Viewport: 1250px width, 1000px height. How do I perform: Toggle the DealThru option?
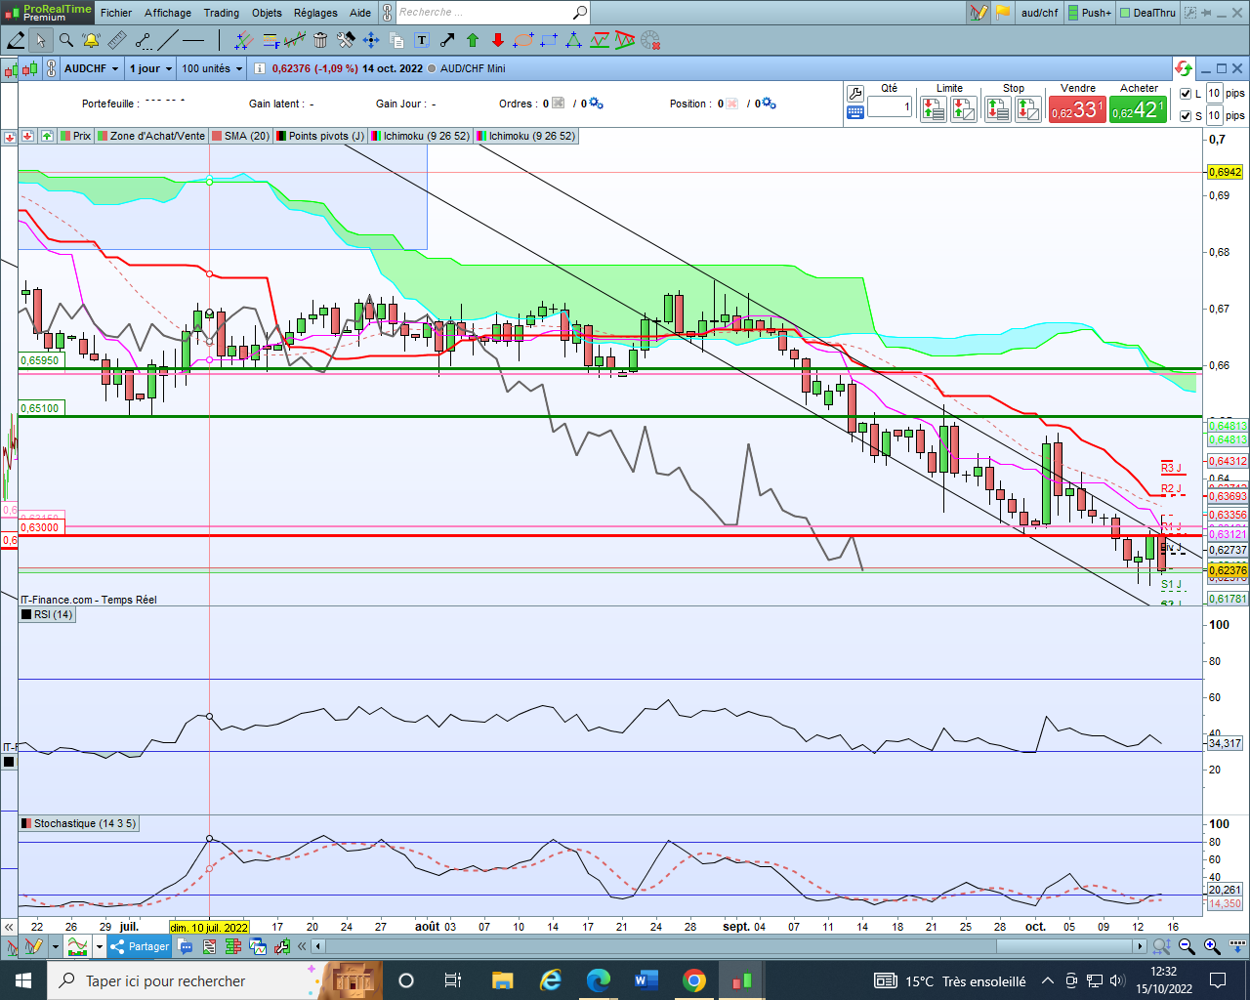click(x=1147, y=13)
